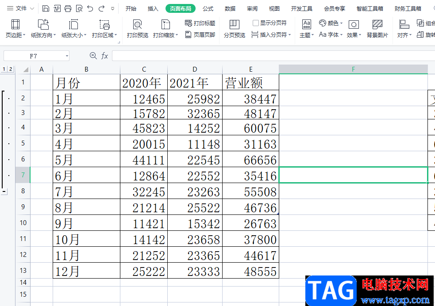435x306 pixels.
Task: Switch to the 公式 tab
Action: pyautogui.click(x=208, y=8)
